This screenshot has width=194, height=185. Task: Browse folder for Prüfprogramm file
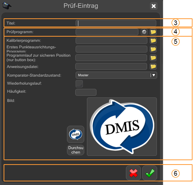coord(153,32)
